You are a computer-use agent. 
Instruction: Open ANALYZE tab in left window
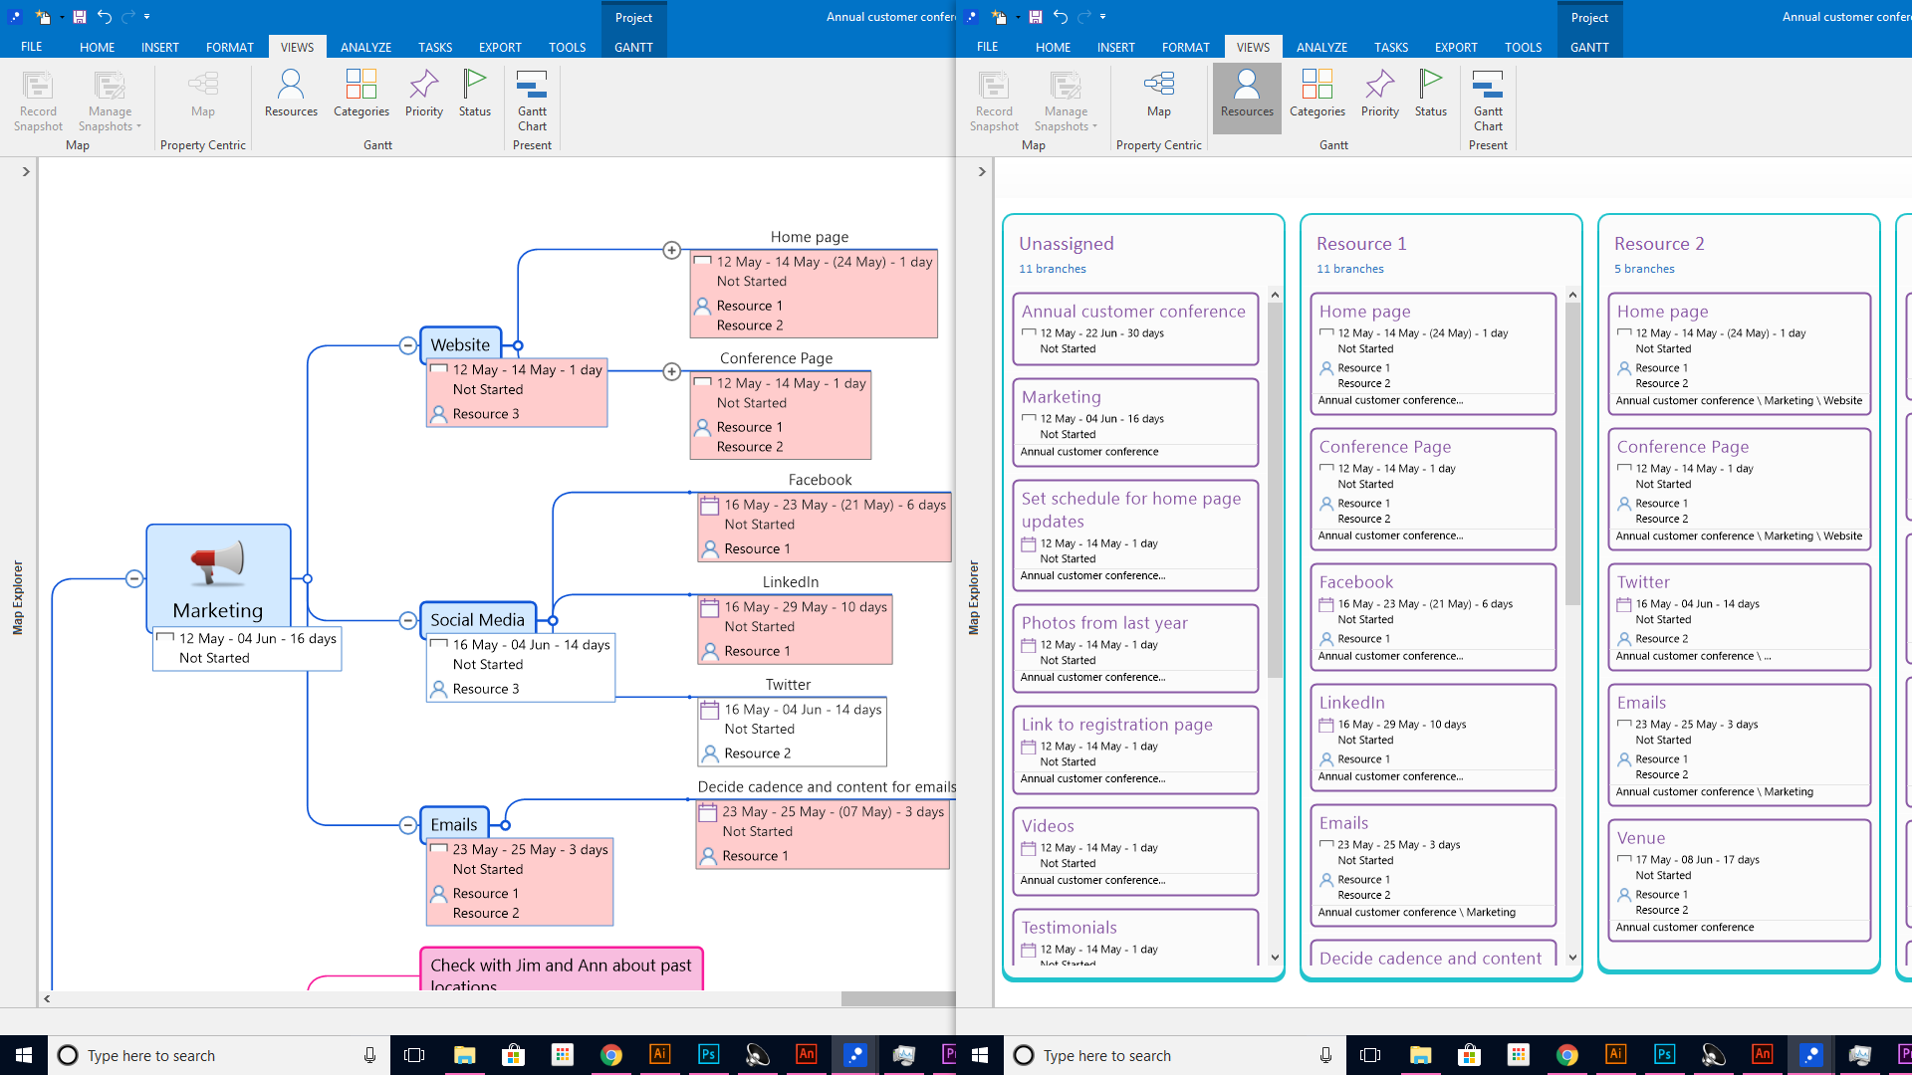point(365,47)
